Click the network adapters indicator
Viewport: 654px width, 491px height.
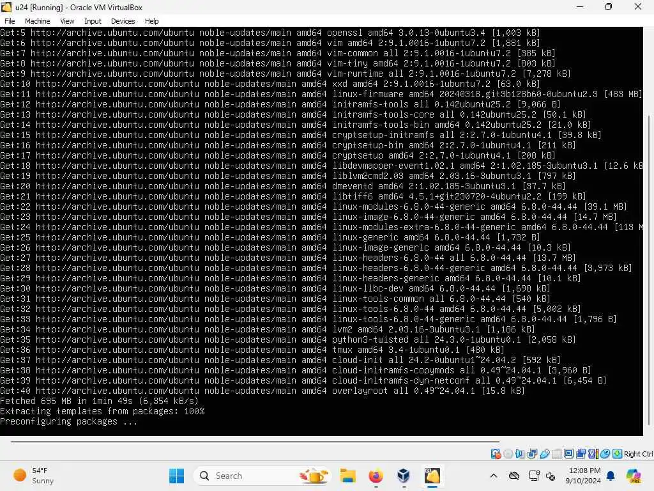click(532, 453)
